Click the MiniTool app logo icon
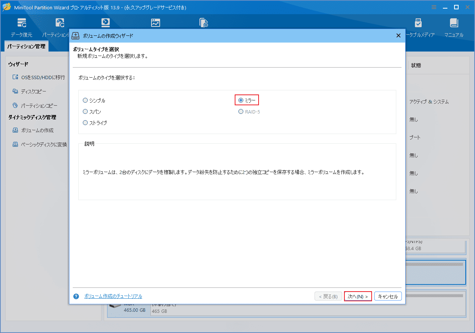Screen dimensions: 475x333 point(7,7)
